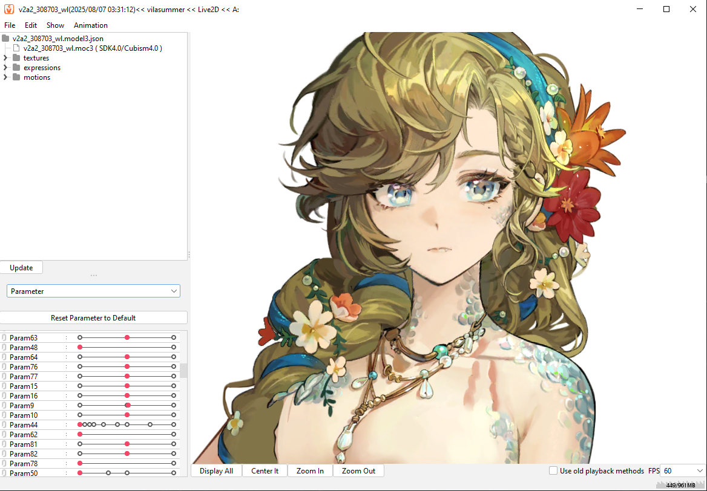This screenshot has width=707, height=491.
Task: Click the Param63 slider handle
Action: click(127, 337)
